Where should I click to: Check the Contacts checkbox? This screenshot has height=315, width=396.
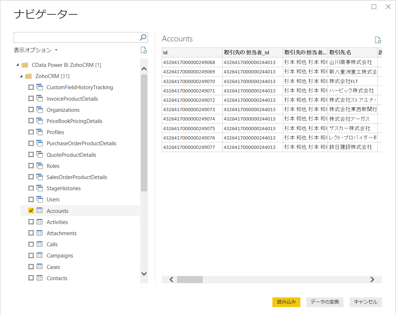[x=31, y=278]
